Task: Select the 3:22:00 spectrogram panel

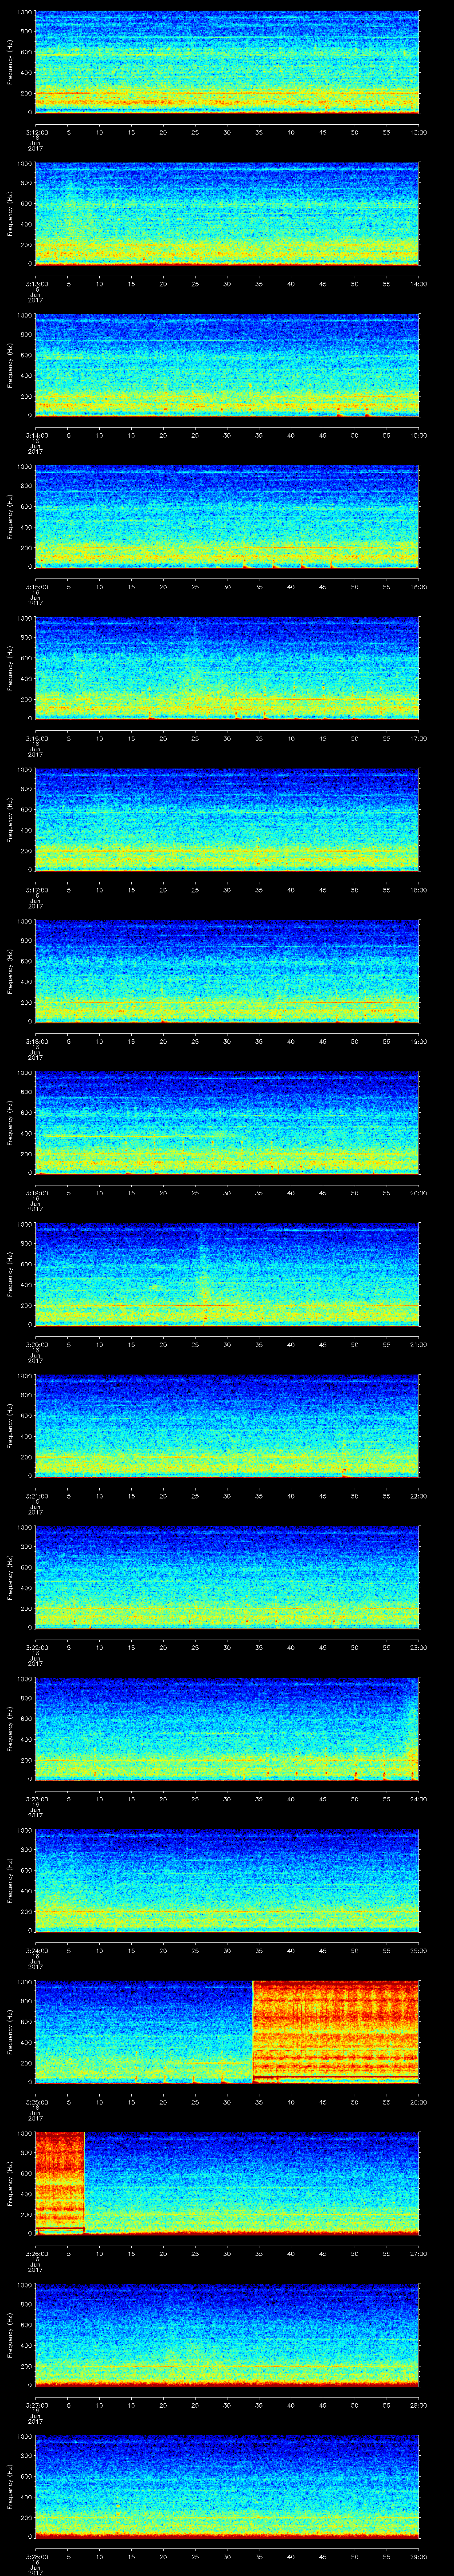Action: 227,1577
